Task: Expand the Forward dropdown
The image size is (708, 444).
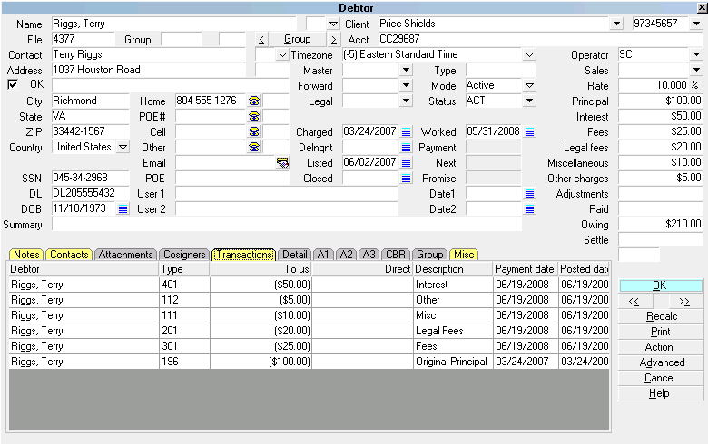Action: point(406,86)
